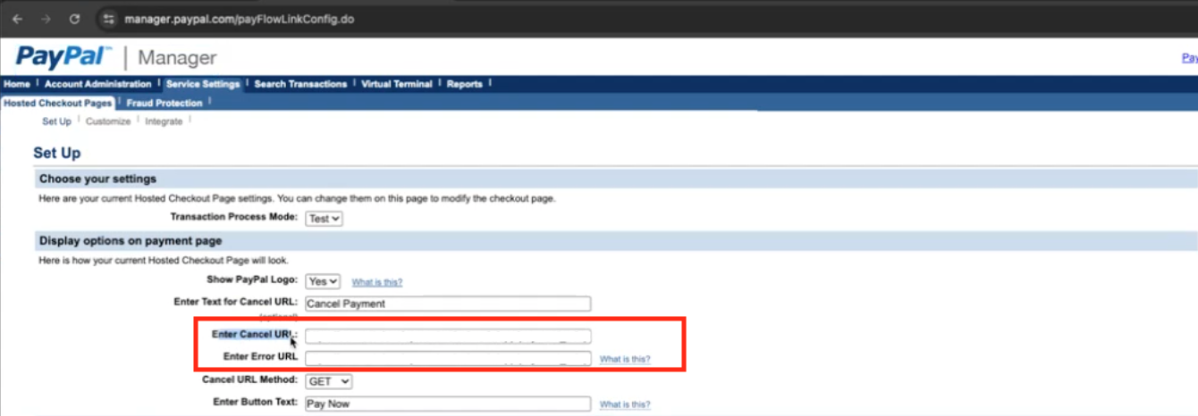Open Virtual Terminal menu

click(x=397, y=84)
